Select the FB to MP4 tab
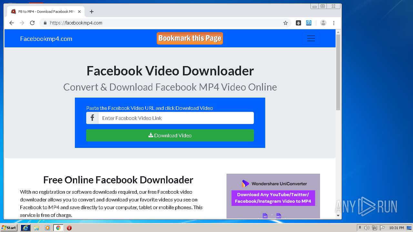This screenshot has height=232, width=413. 46,12
